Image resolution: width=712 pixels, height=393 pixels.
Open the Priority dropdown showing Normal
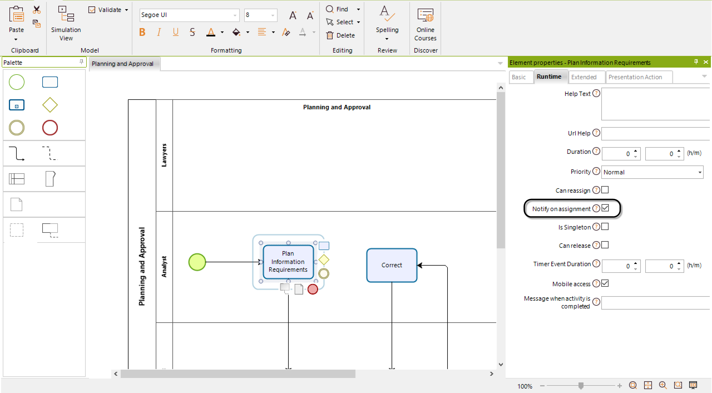click(x=652, y=172)
